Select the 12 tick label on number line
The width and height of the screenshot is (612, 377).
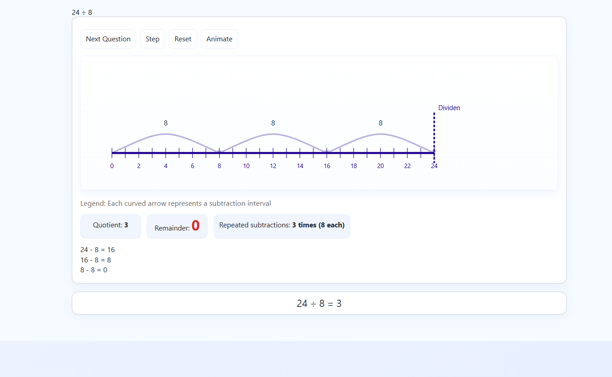point(273,166)
